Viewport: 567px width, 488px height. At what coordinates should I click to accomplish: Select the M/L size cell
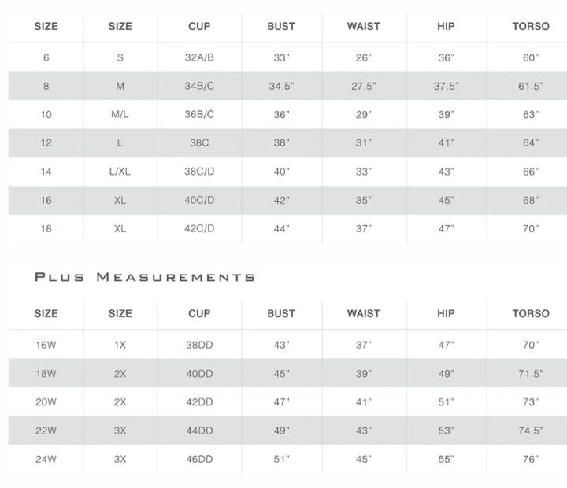(120, 115)
